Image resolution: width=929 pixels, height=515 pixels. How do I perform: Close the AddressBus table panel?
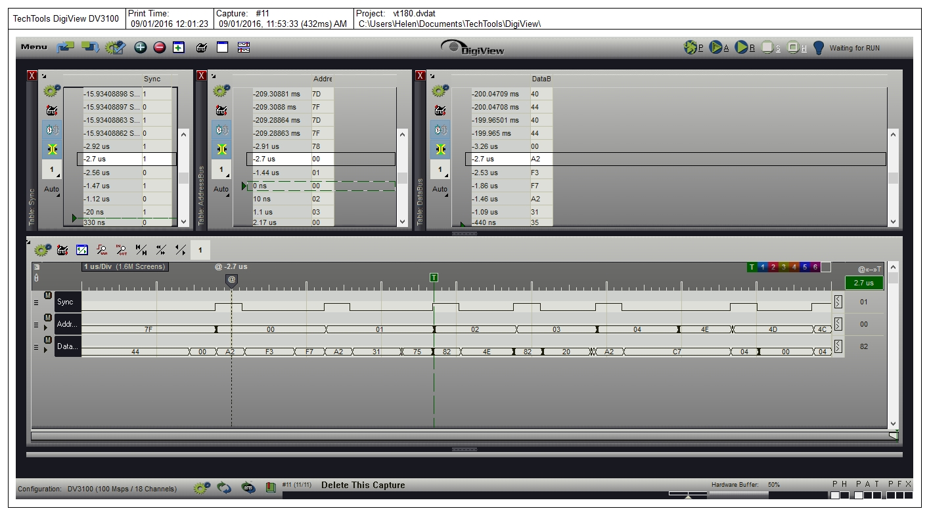coord(202,76)
